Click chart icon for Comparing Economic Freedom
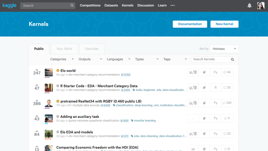 [x=193, y=149]
